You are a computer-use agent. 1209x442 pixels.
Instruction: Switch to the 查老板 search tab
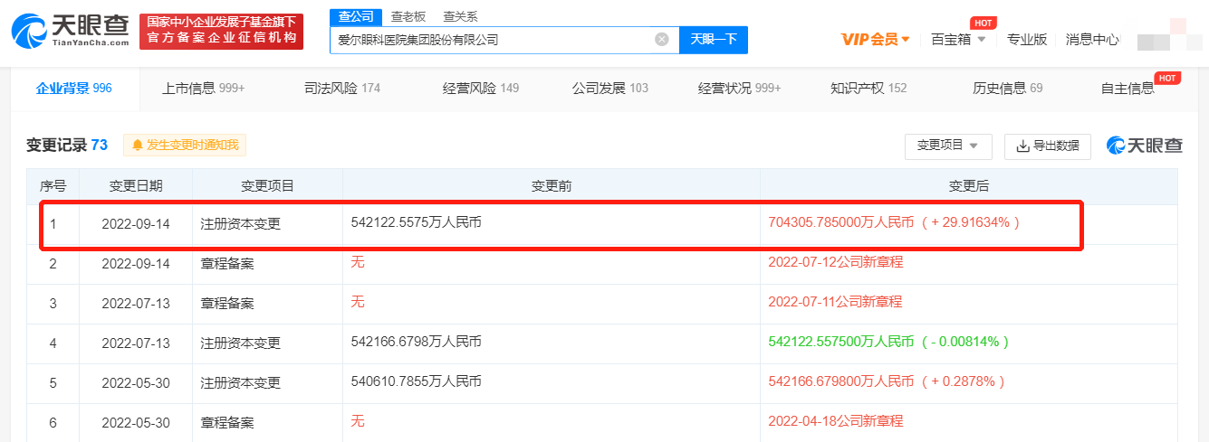point(408,16)
